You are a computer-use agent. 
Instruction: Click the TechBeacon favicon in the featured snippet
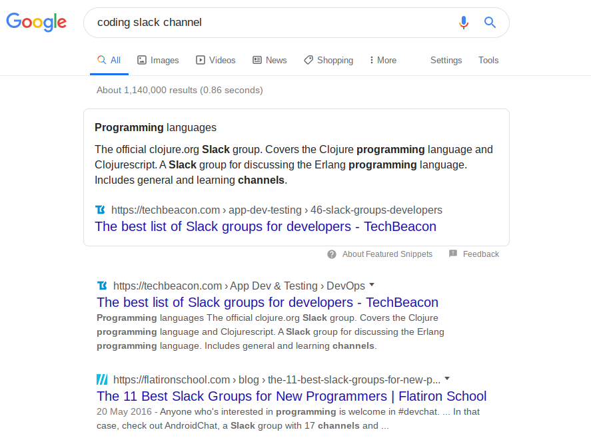(100, 210)
